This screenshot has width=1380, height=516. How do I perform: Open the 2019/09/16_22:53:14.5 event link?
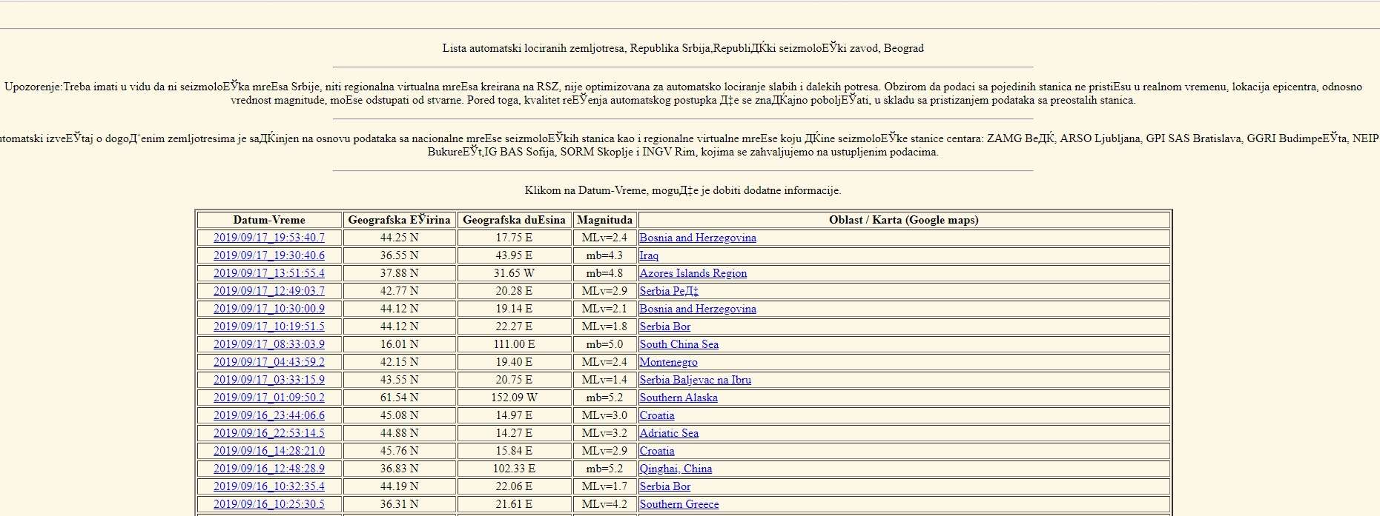point(268,433)
